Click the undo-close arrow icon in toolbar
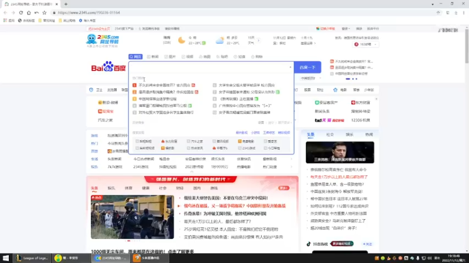 point(36,12)
